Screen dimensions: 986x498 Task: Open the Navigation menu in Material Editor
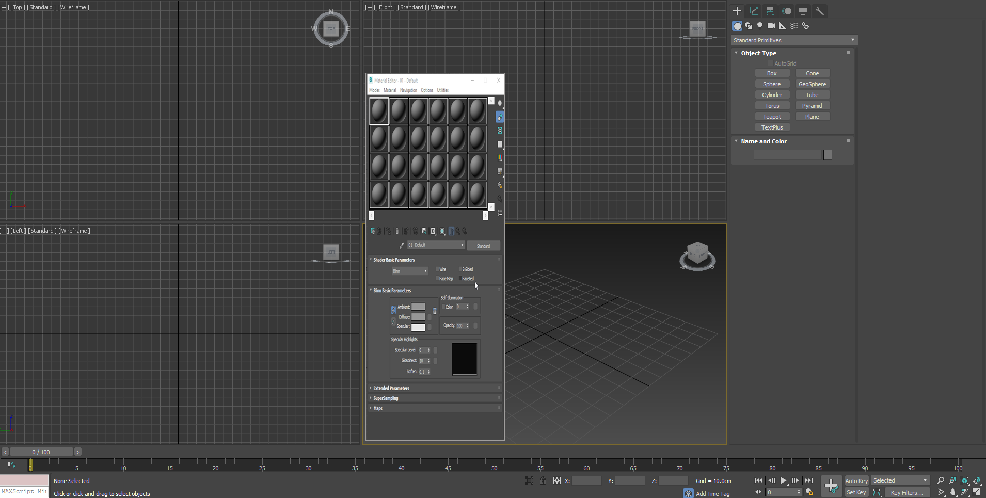click(x=408, y=90)
